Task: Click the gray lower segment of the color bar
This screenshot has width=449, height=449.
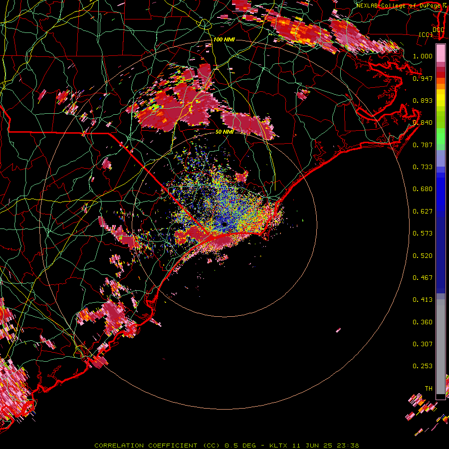Action: tap(441, 347)
